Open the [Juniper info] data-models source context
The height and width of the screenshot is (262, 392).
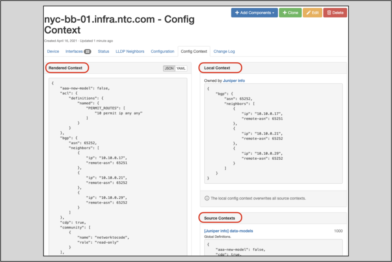tap(229, 231)
